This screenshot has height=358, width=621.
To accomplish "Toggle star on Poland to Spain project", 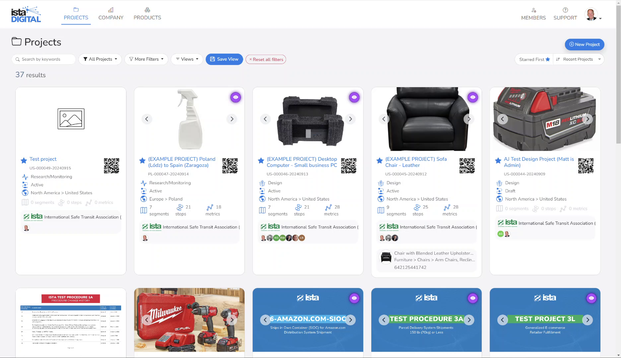I will [142, 161].
